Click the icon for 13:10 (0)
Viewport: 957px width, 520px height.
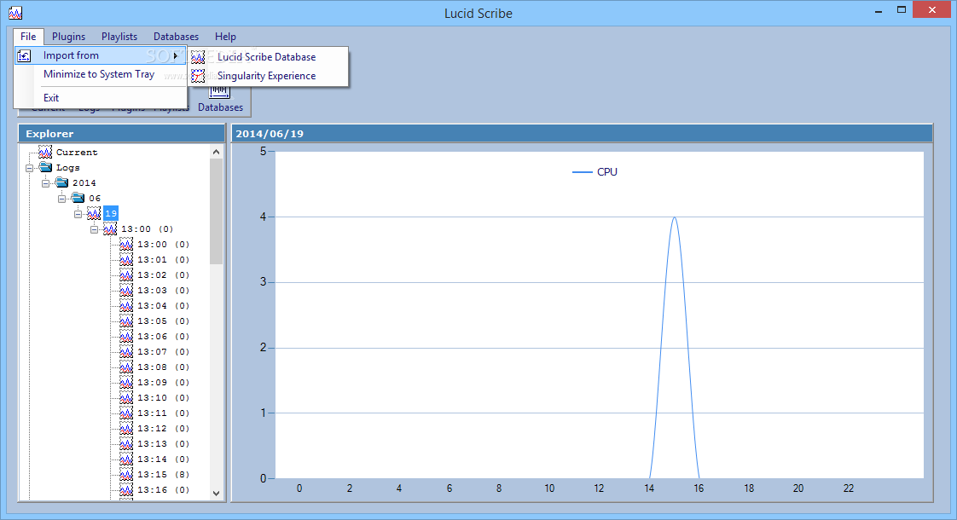126,397
